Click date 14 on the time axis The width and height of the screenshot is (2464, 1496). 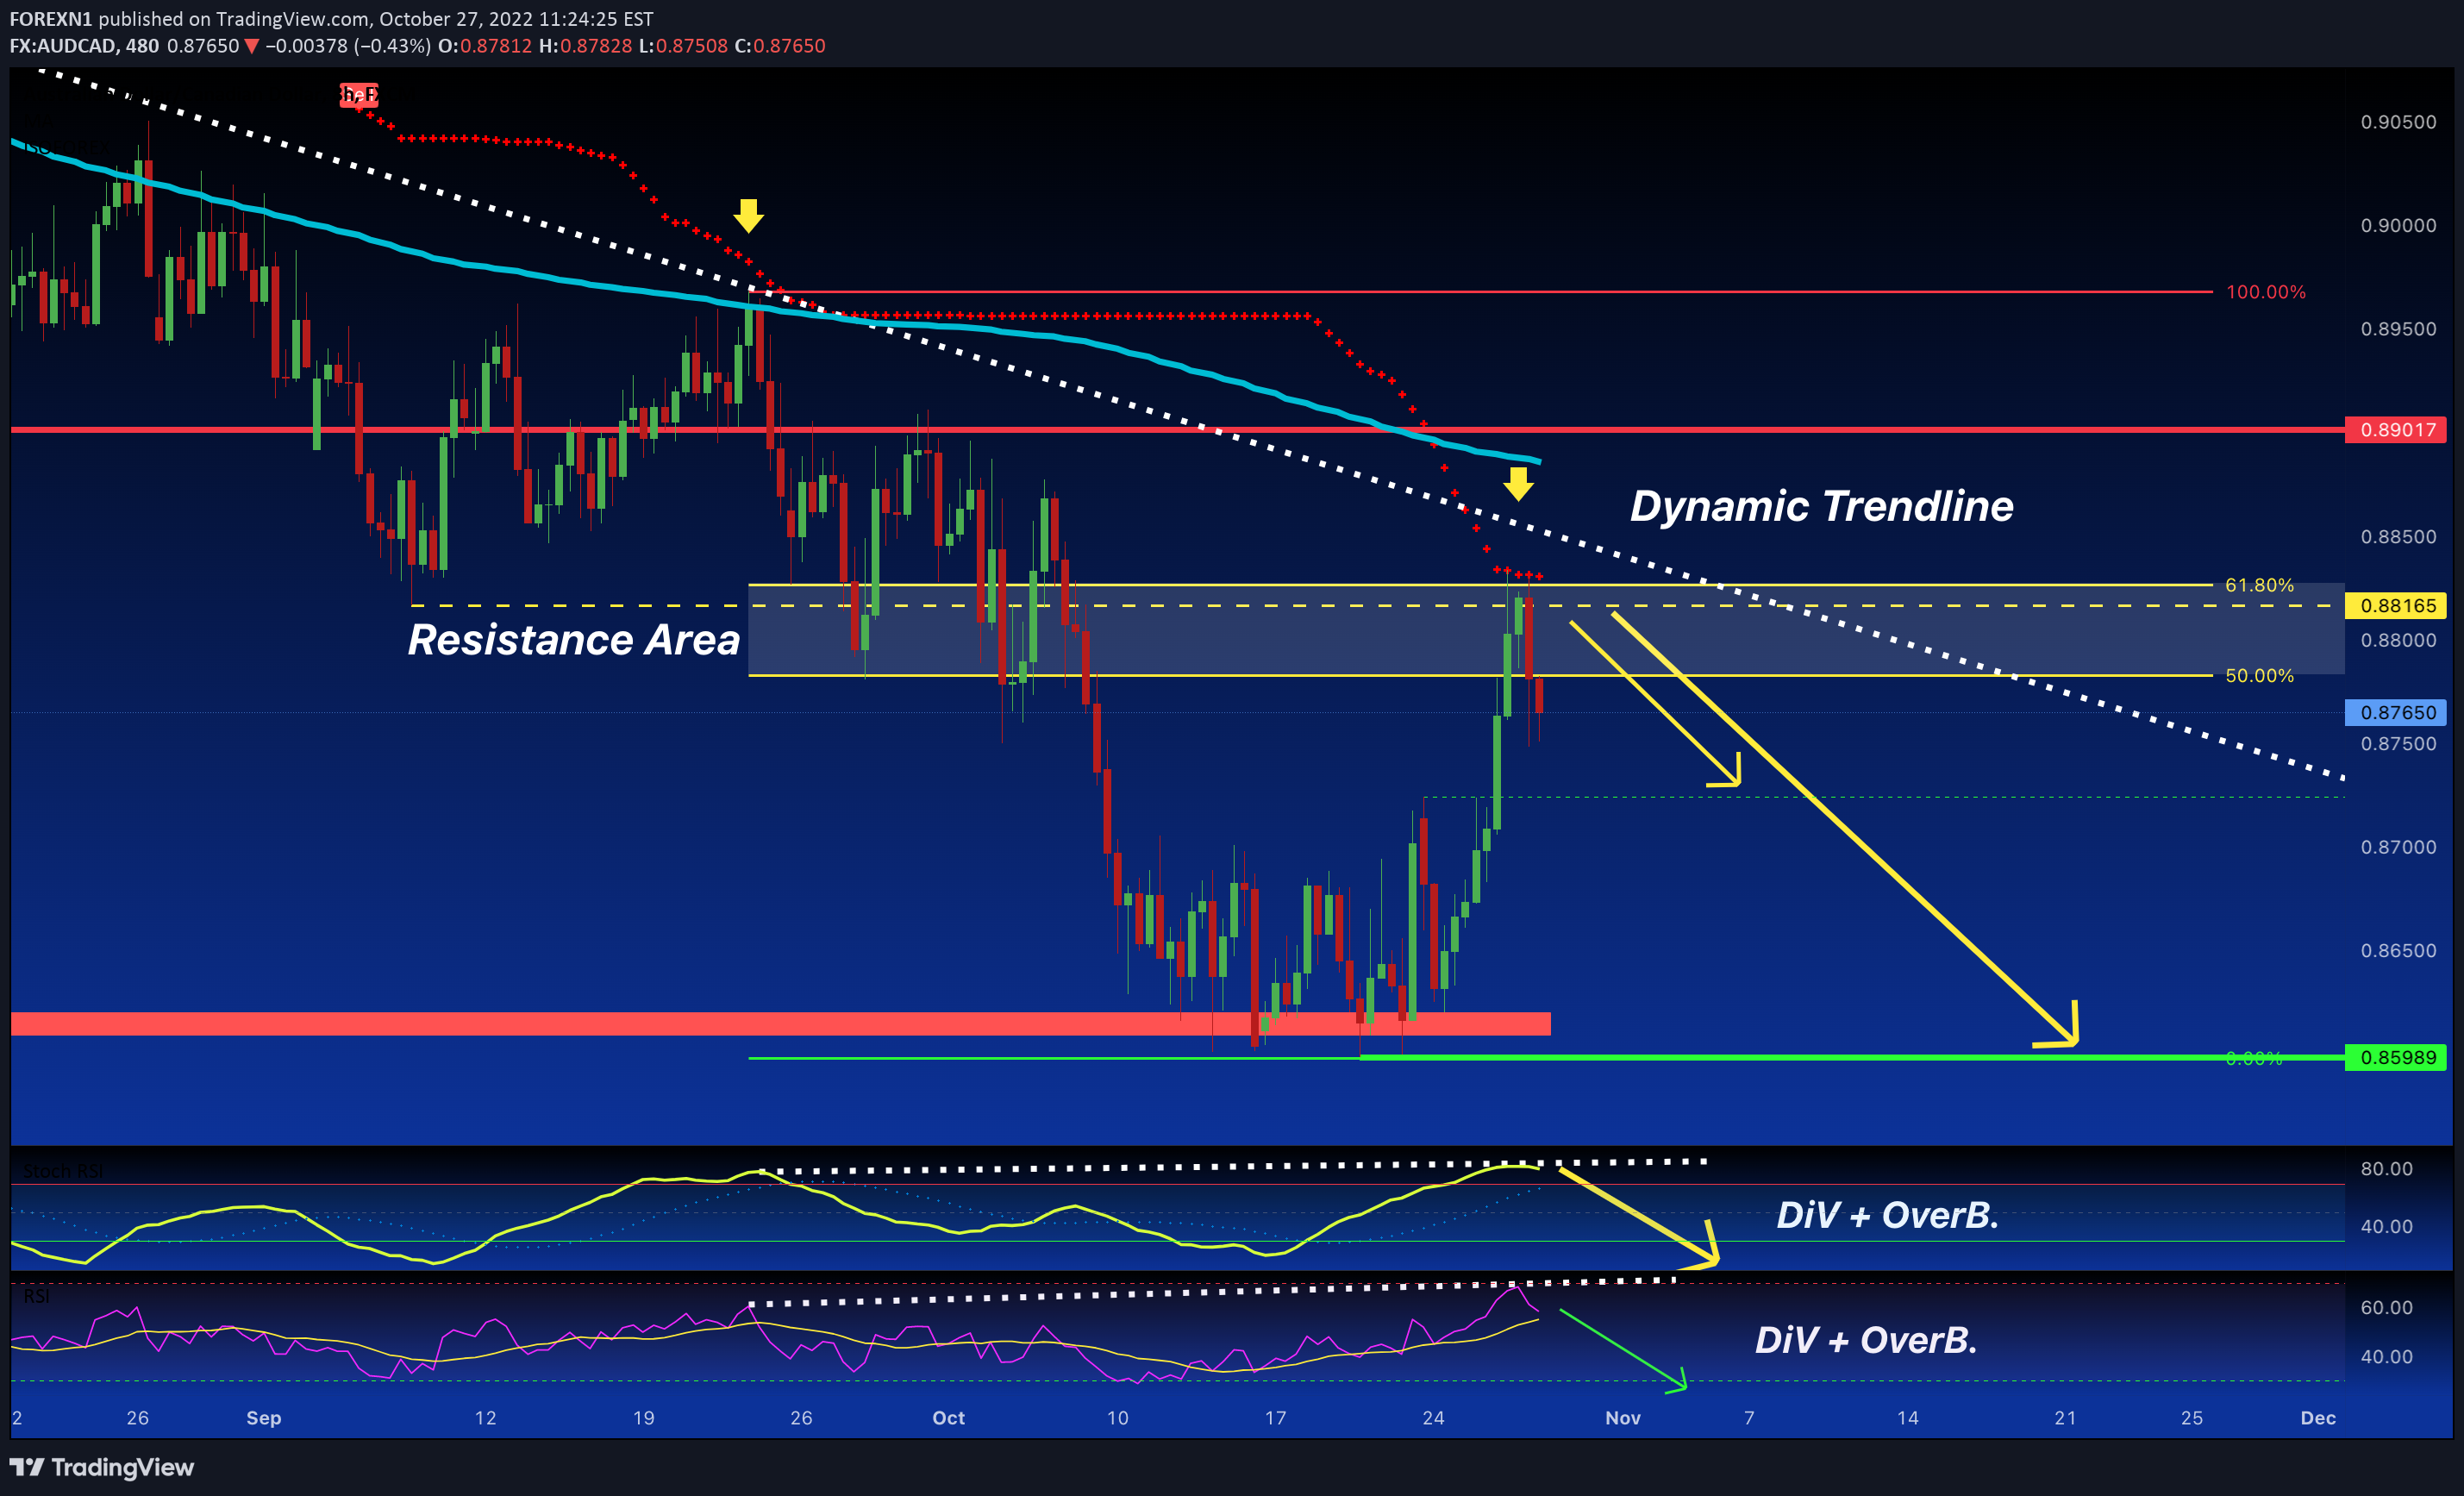[x=1907, y=1418]
